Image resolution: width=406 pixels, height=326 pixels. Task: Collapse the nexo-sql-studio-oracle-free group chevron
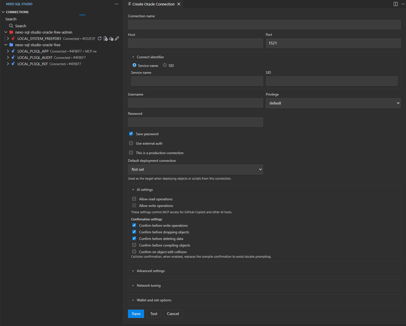point(6,45)
